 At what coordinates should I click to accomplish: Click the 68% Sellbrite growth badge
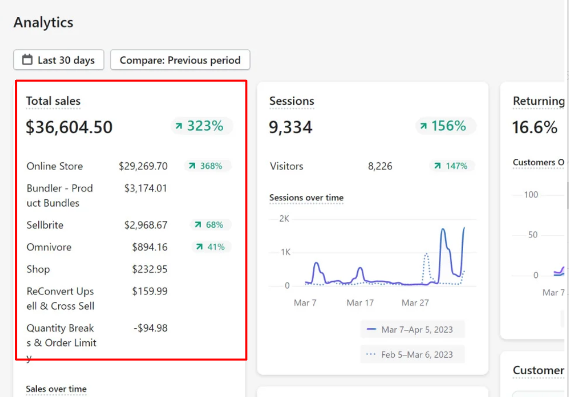[210, 225]
